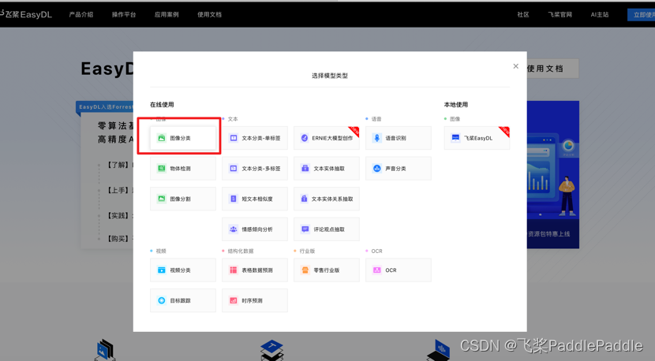Click the 表格数据预测 icon
The width and height of the screenshot is (655, 361).
pos(234,270)
